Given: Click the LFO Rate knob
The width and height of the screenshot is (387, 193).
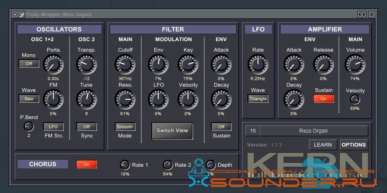Looking at the screenshot, I should point(258,64).
